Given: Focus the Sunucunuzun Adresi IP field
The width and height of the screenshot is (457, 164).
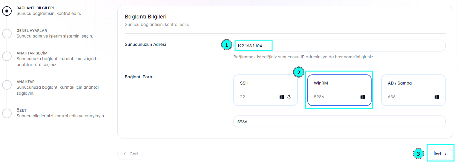Looking at the screenshot, I should (339, 46).
